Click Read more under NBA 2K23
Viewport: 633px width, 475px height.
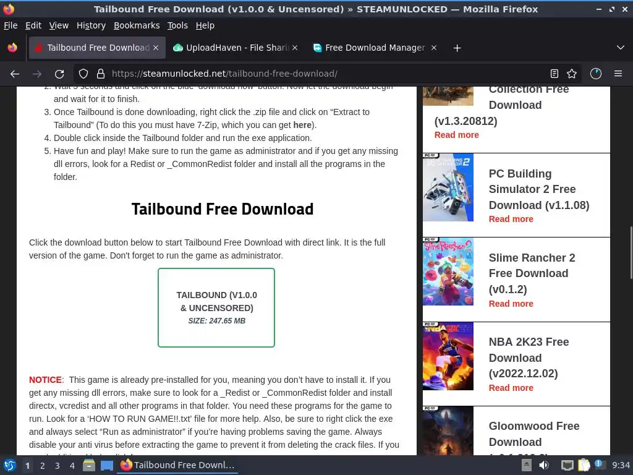[x=511, y=388]
